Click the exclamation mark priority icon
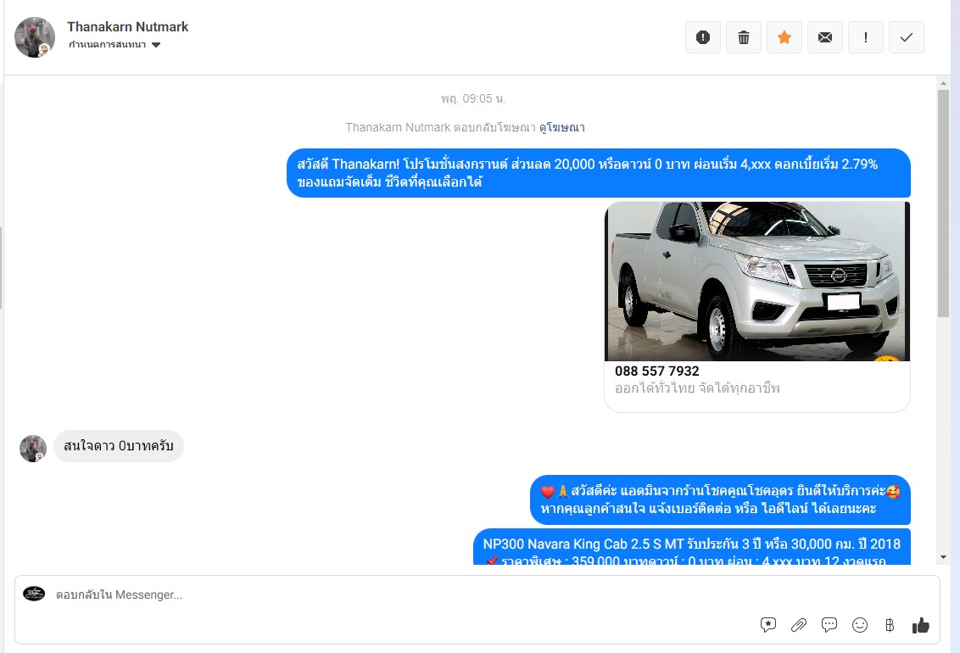The image size is (960, 653). (866, 37)
